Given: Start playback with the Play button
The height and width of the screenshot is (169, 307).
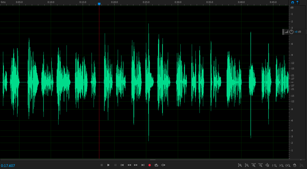Looking at the screenshot, I should pyautogui.click(x=108, y=165).
